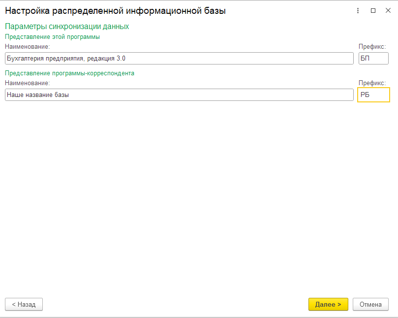Image resolution: width=398 pixels, height=318 pixels.
Task: Maximize the dialog window
Action: pyautogui.click(x=373, y=11)
